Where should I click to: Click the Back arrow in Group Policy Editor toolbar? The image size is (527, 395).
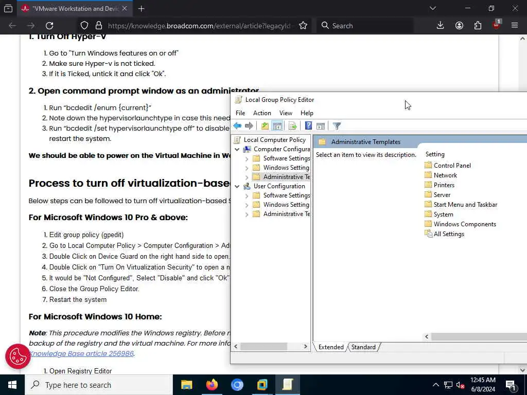tap(237, 126)
